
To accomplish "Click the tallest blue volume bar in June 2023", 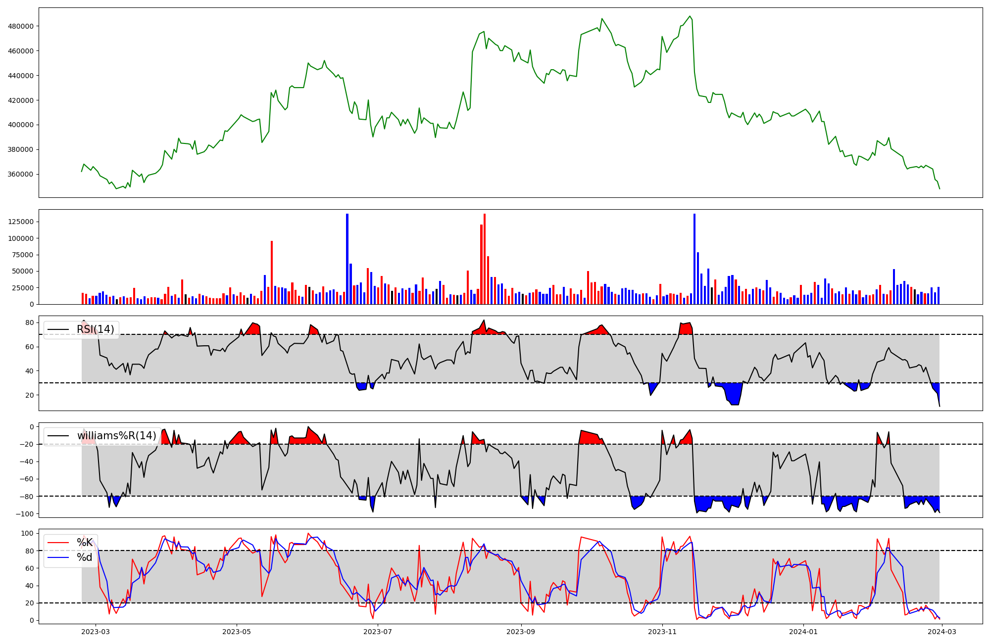I will point(347,259).
